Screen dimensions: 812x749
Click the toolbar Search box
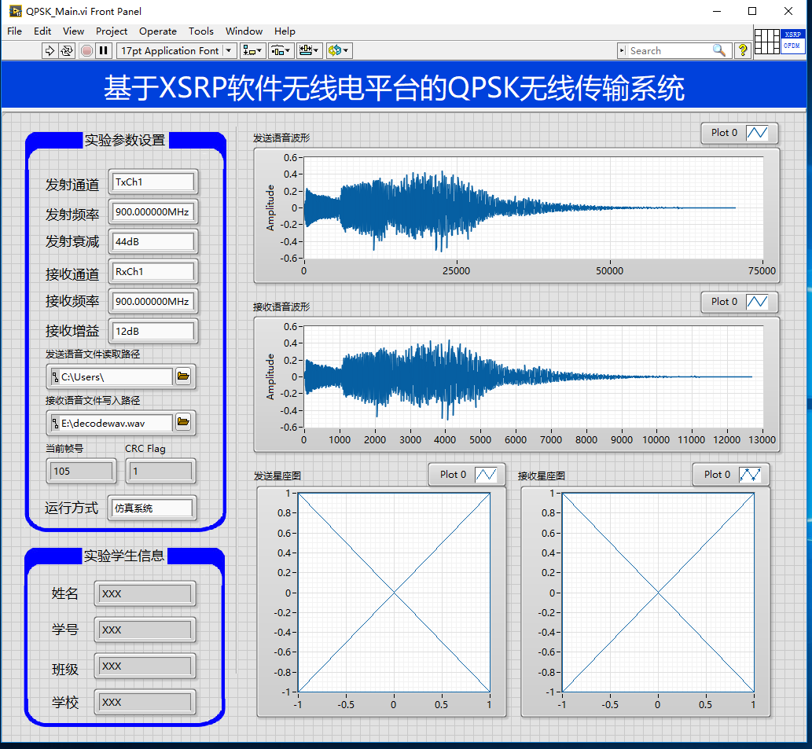coord(668,50)
